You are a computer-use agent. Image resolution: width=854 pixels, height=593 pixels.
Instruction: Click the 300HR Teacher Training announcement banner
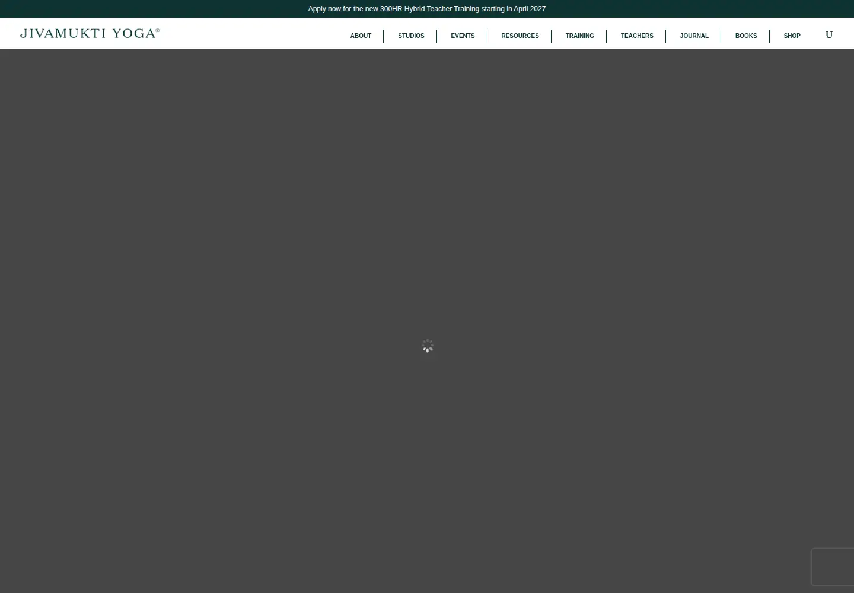(427, 9)
